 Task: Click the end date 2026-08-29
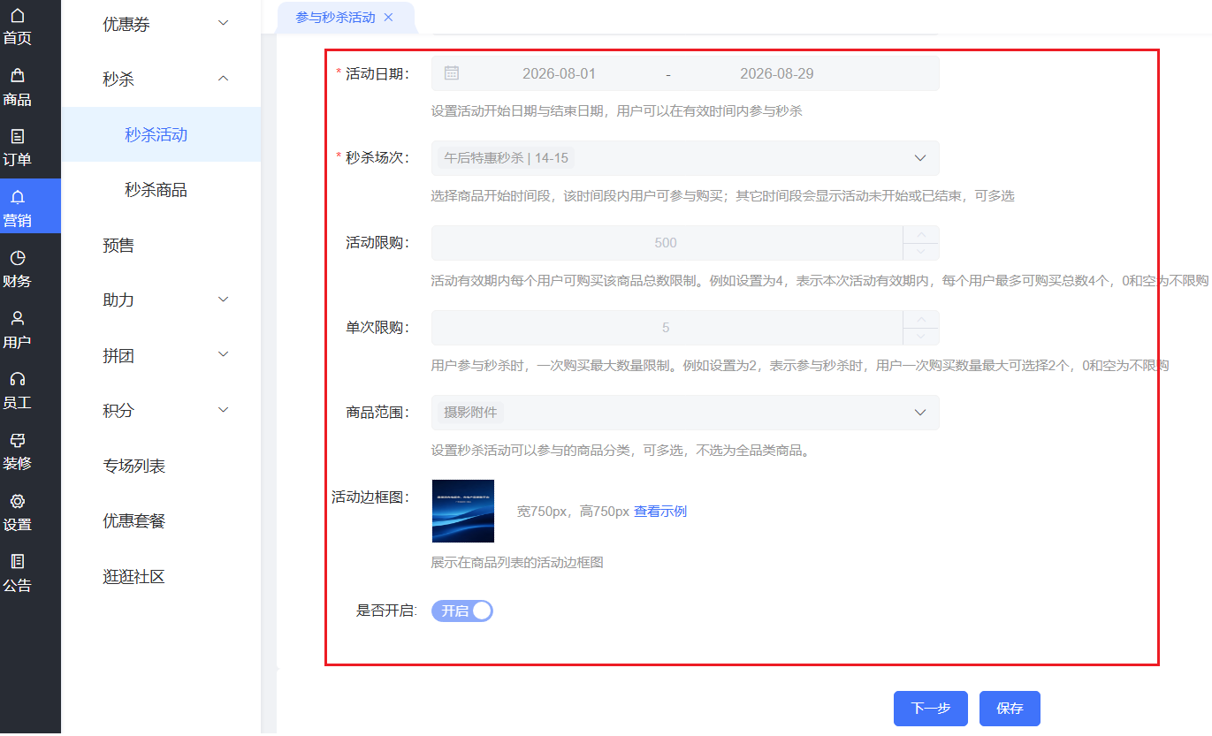click(x=776, y=73)
